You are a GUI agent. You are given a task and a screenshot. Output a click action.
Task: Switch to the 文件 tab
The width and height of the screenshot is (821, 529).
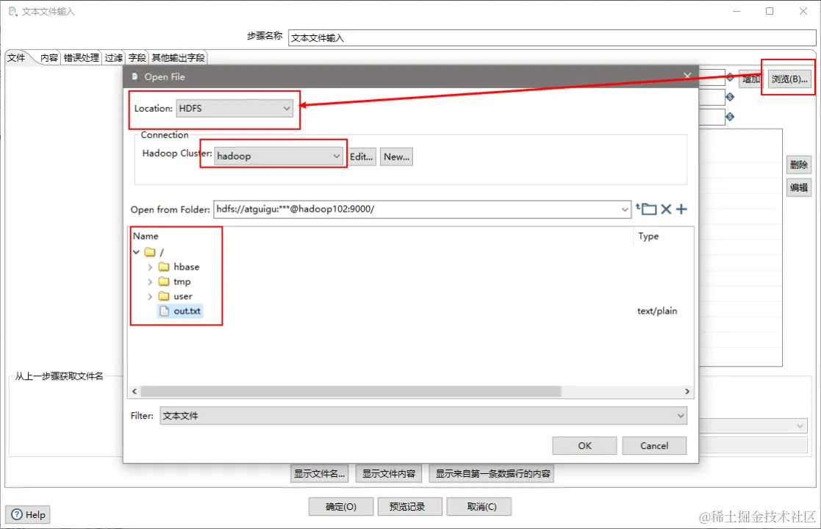click(16, 57)
